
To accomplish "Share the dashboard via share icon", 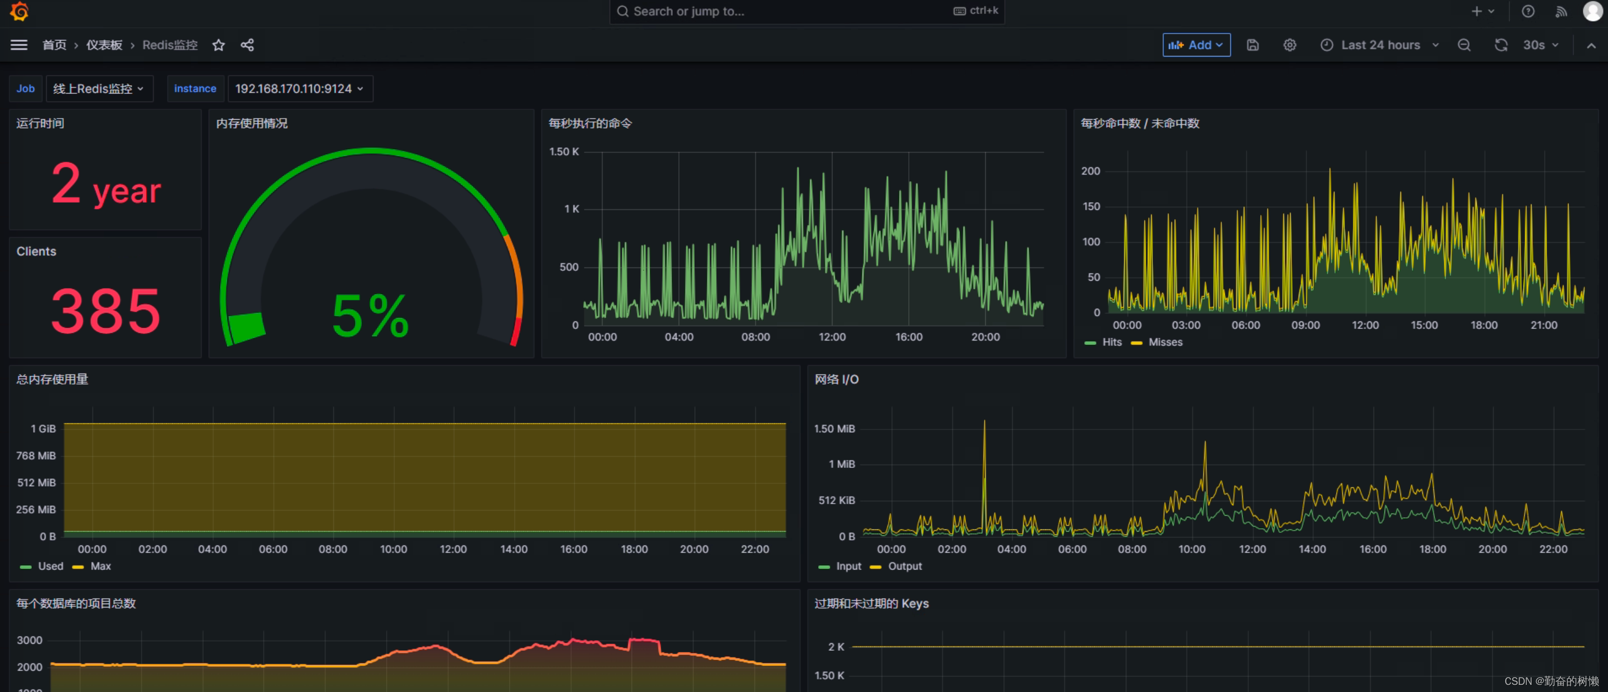I will coord(247,45).
